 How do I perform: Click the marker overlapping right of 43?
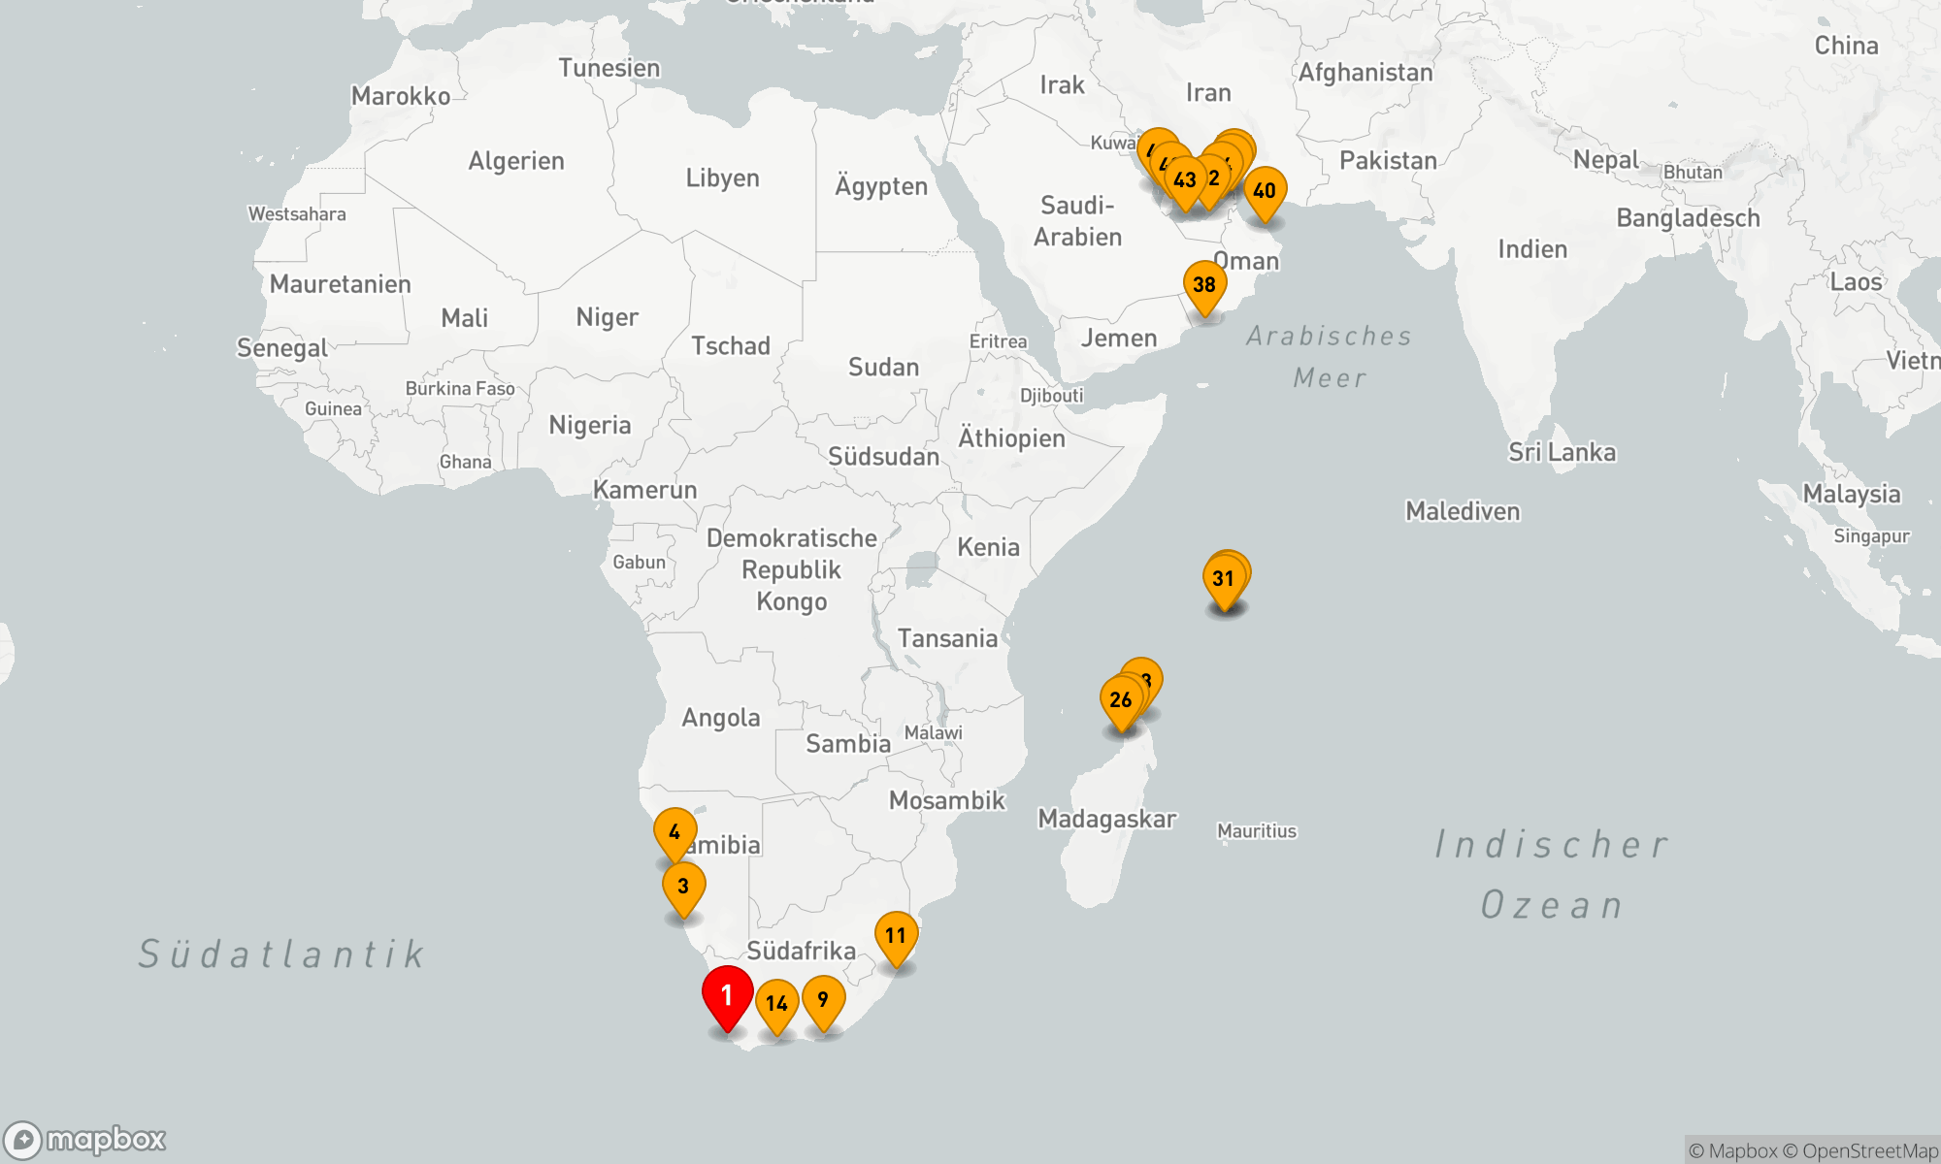tap(1214, 178)
